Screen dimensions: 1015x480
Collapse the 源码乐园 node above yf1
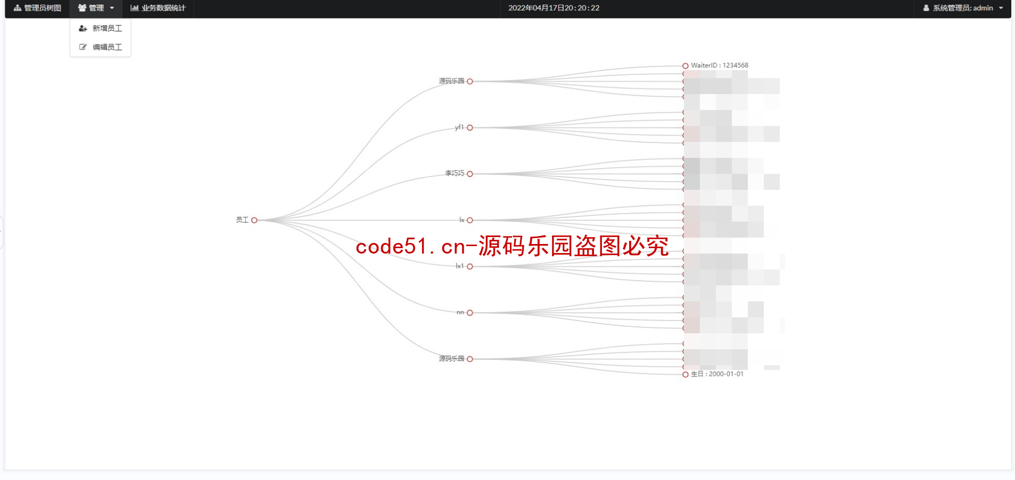click(x=470, y=81)
